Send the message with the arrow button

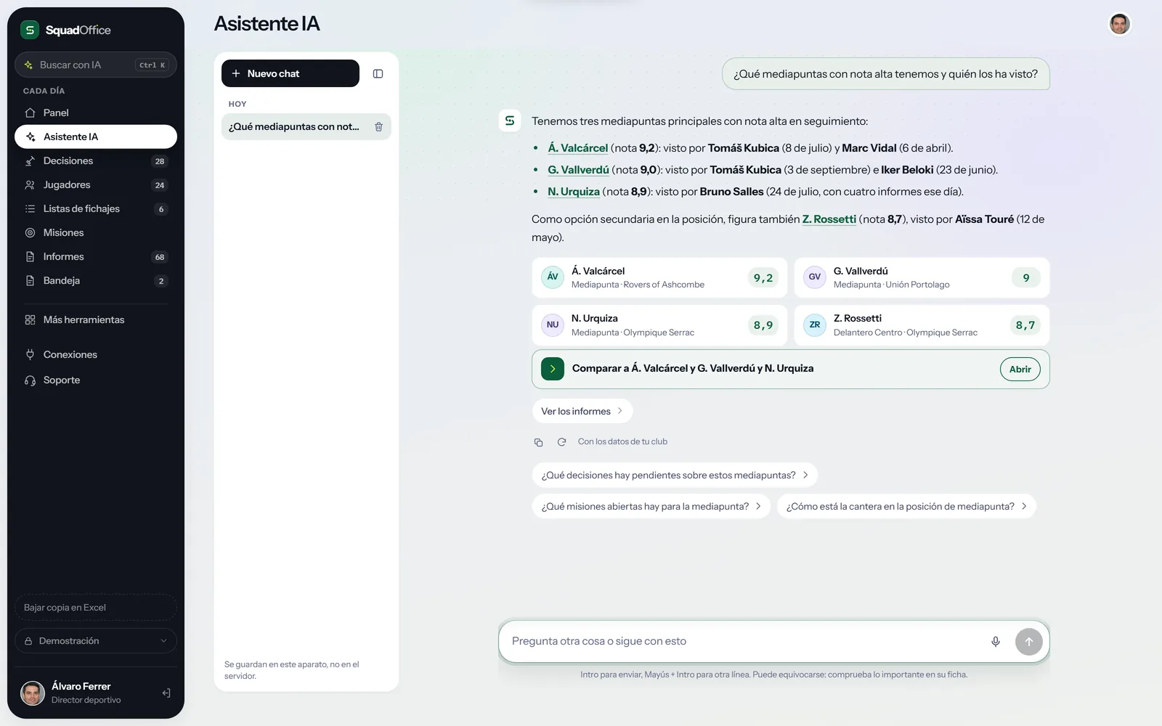[x=1028, y=642]
